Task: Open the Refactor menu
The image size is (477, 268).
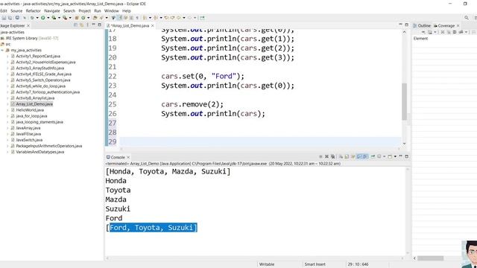Action: click(x=33, y=10)
